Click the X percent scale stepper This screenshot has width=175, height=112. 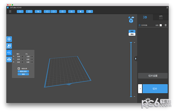click(32, 57)
